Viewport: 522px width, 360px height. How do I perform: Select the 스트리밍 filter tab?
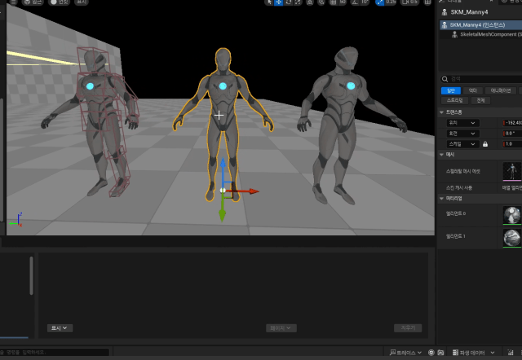coord(455,100)
